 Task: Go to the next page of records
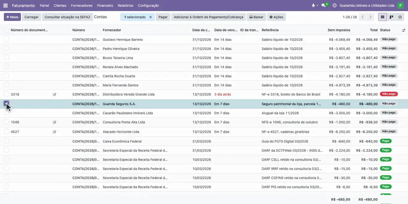pos(370,17)
